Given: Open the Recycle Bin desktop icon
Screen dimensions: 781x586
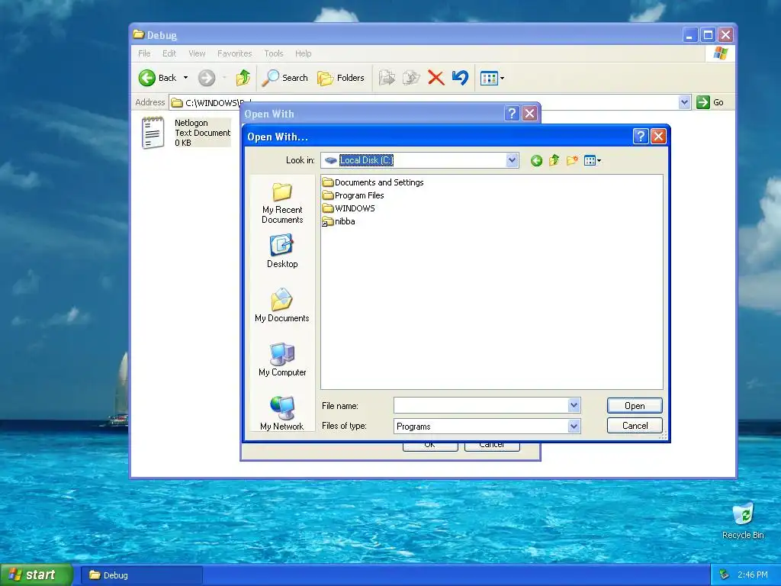Looking at the screenshot, I should point(743,520).
